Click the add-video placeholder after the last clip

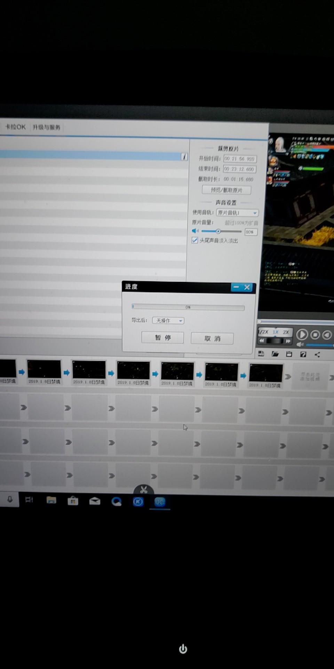click(x=310, y=377)
